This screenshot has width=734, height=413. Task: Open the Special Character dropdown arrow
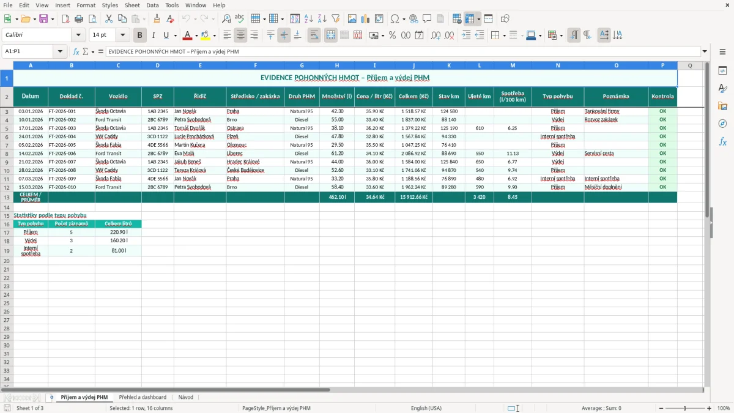404,19
